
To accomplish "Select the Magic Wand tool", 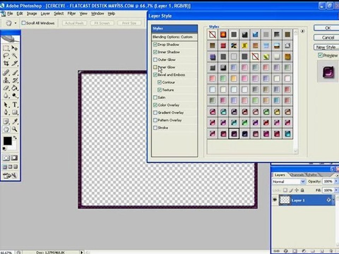I will pos(14,56).
